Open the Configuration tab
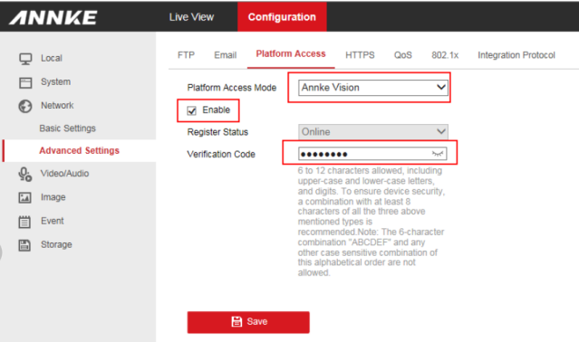 (282, 17)
